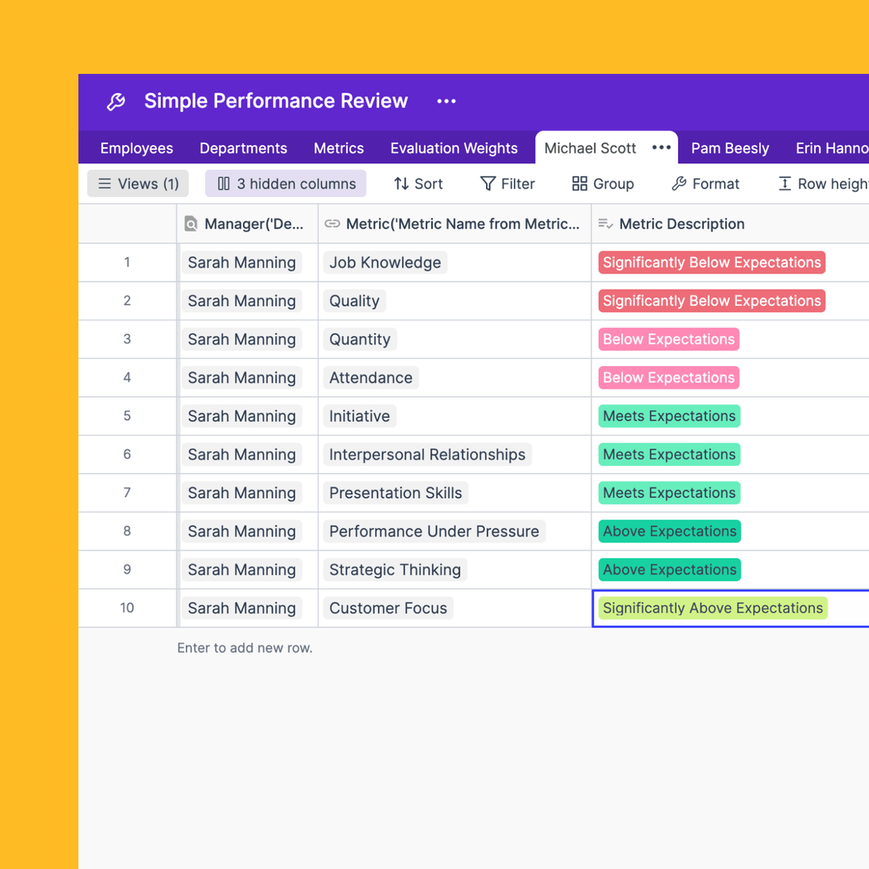The image size is (869, 869).
Task: Click row number 5 in the table
Action: (127, 416)
